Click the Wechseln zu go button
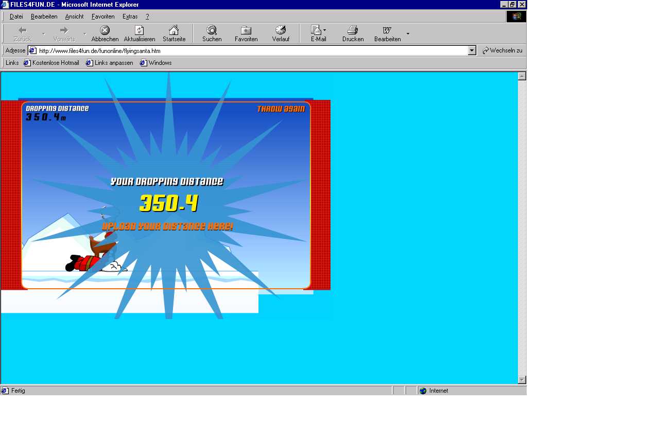 pyautogui.click(x=502, y=50)
